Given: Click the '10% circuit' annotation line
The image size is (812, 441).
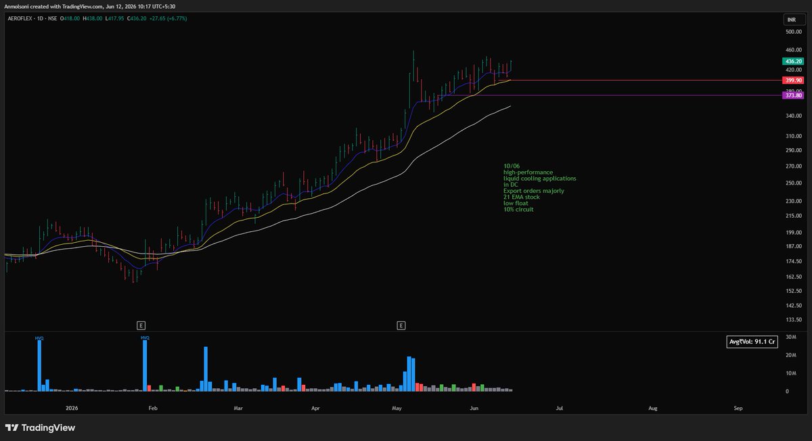Looking at the screenshot, I should click(x=518, y=209).
